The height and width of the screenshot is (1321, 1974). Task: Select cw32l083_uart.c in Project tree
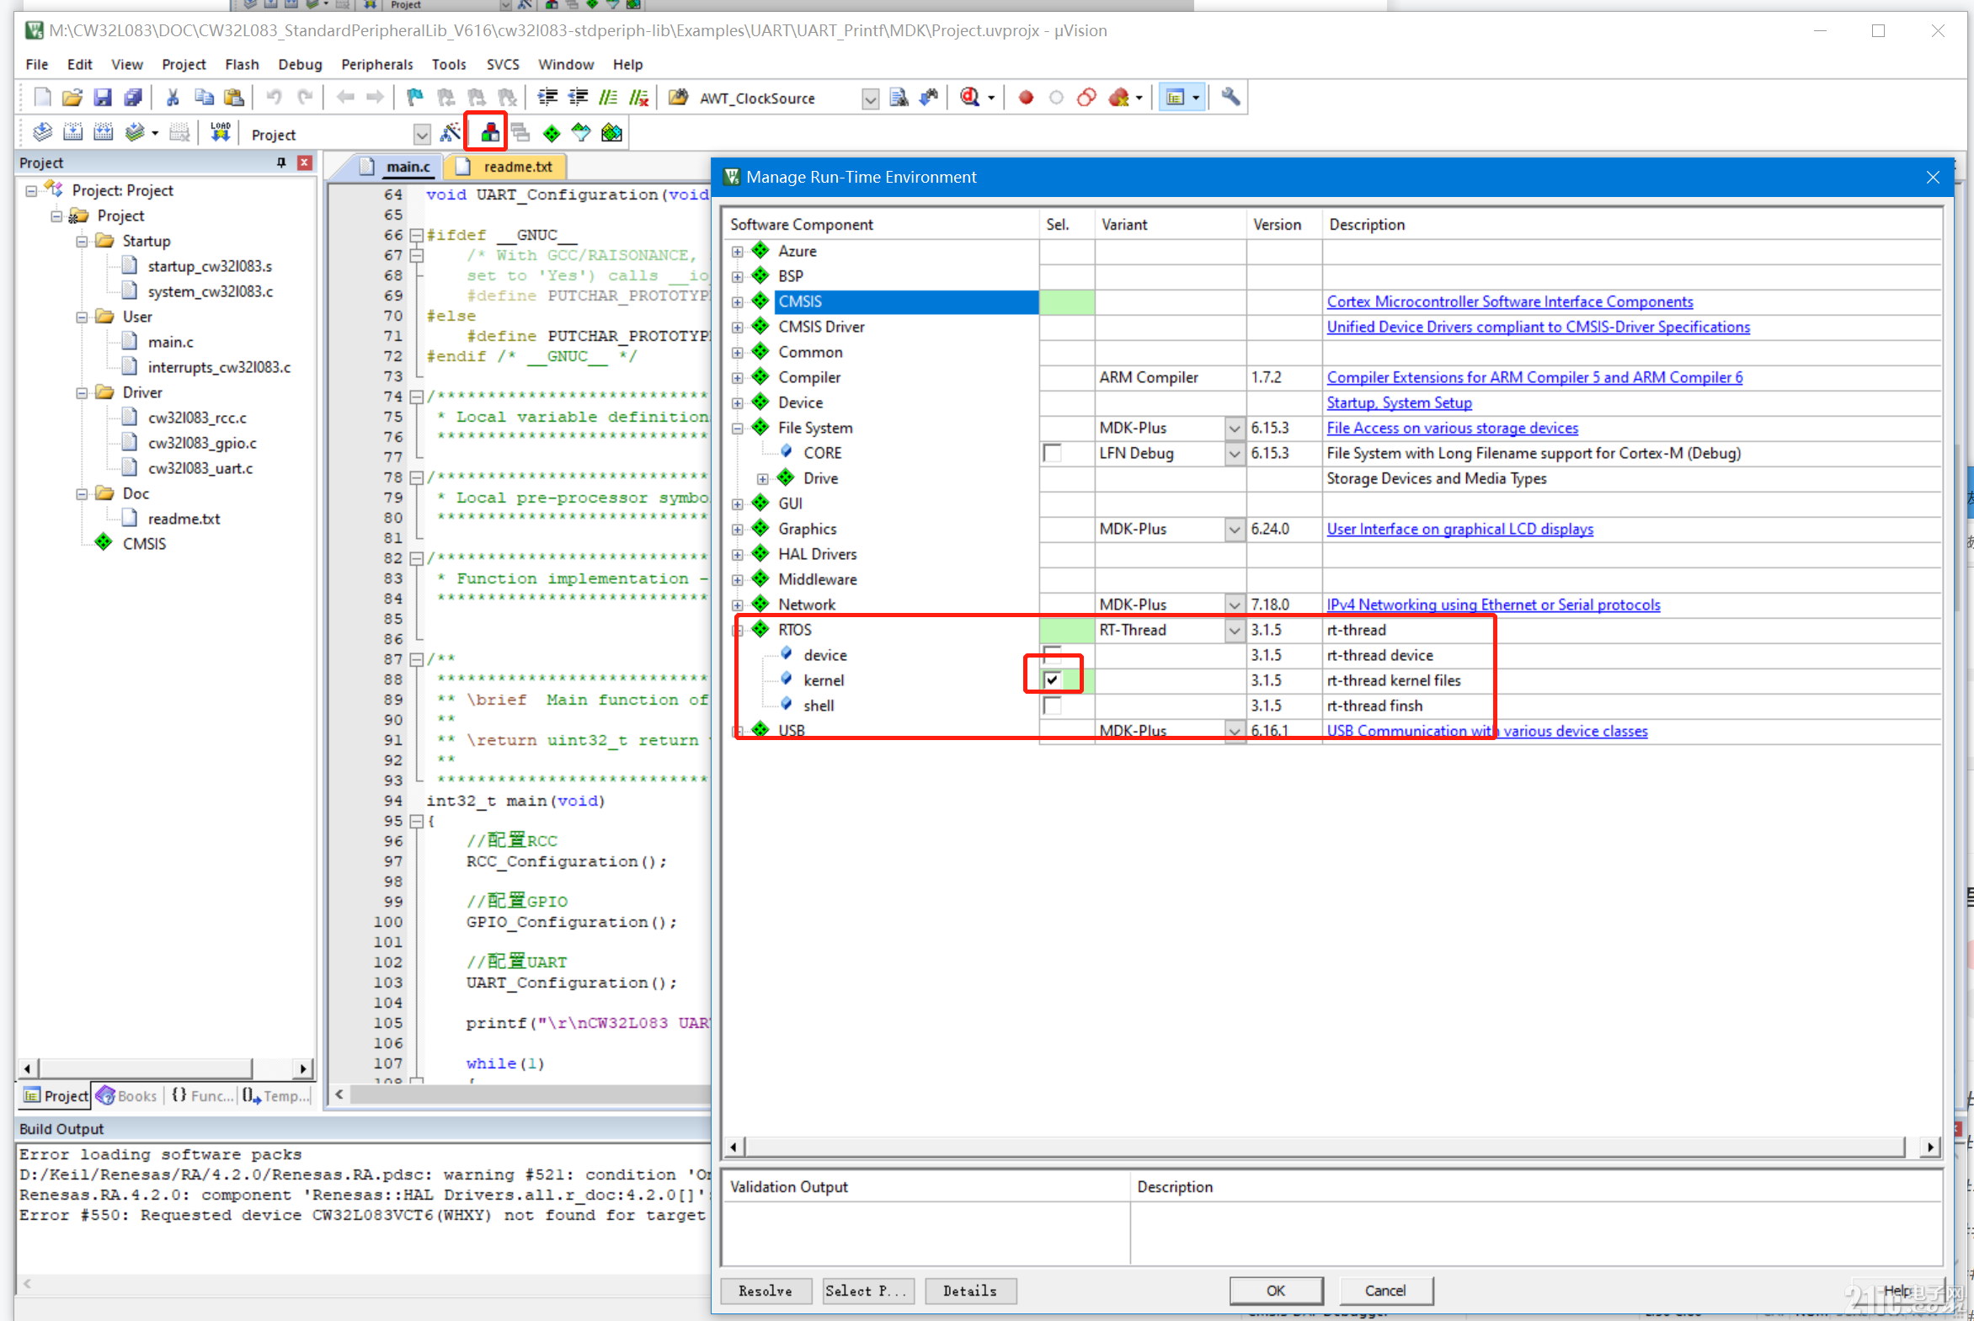(200, 468)
